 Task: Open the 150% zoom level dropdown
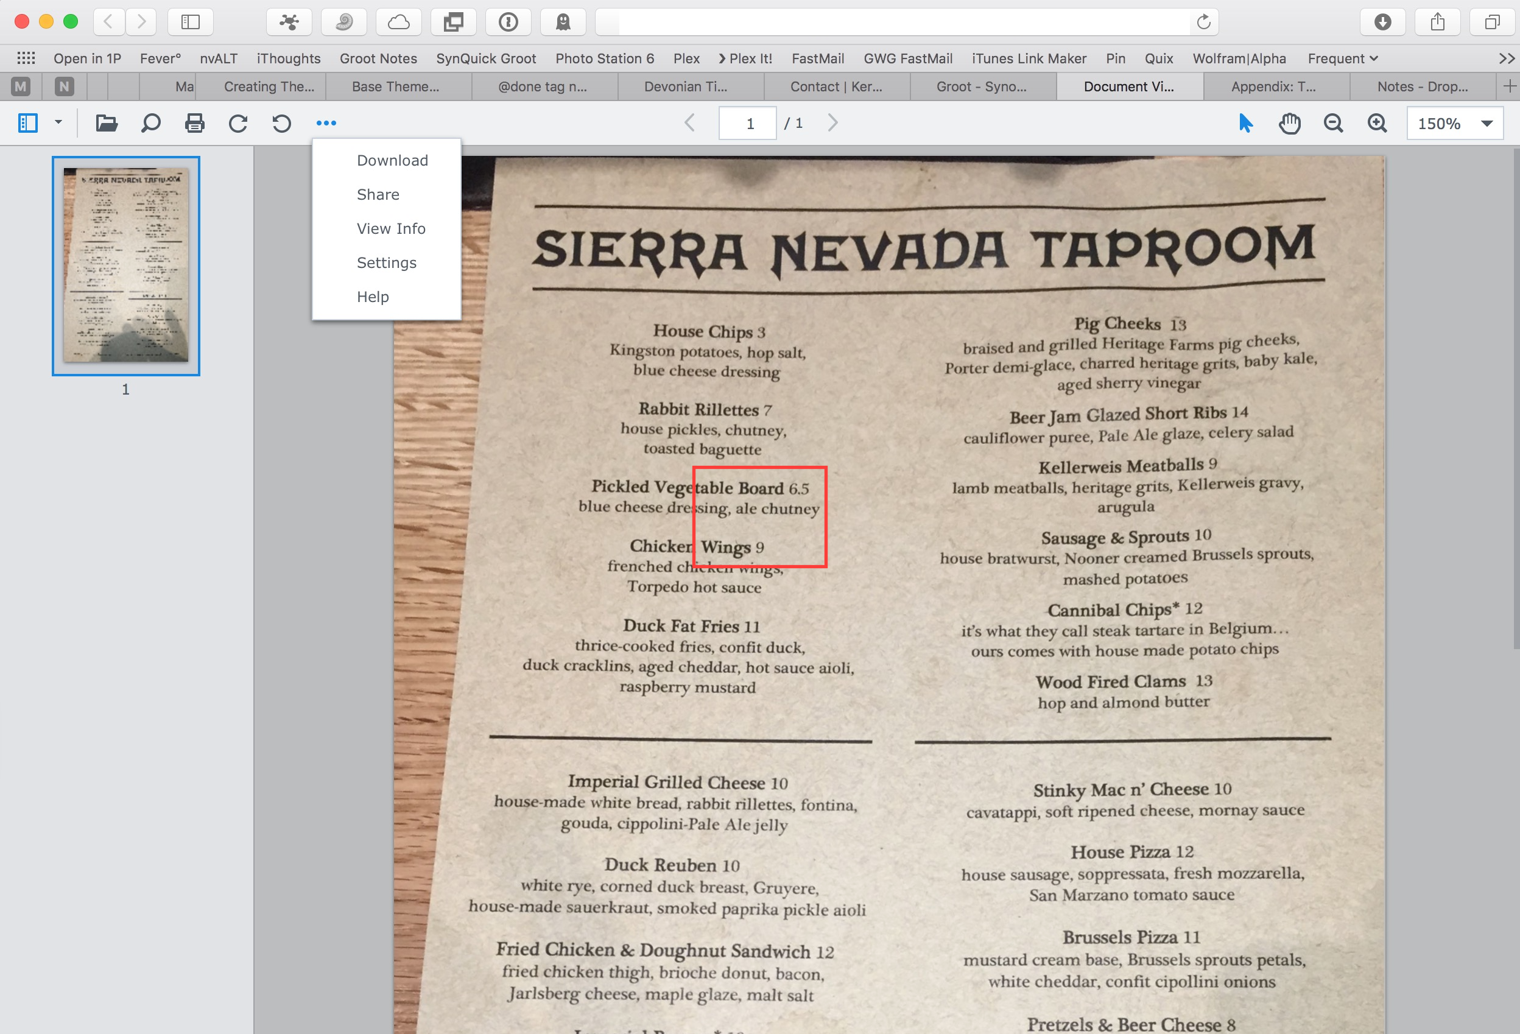pos(1455,123)
